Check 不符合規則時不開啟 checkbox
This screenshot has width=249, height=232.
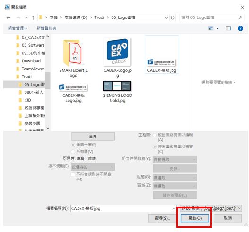(73, 174)
